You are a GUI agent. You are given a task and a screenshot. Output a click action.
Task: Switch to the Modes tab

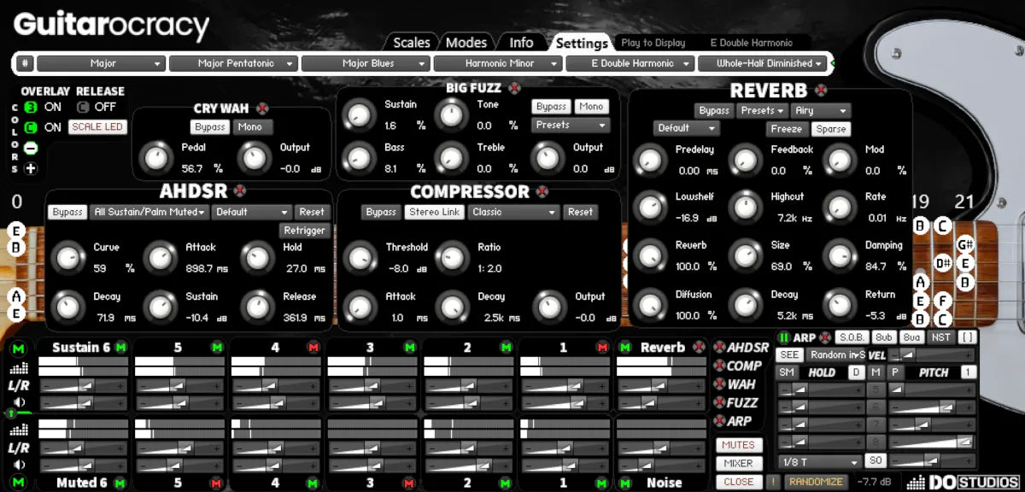pos(467,43)
